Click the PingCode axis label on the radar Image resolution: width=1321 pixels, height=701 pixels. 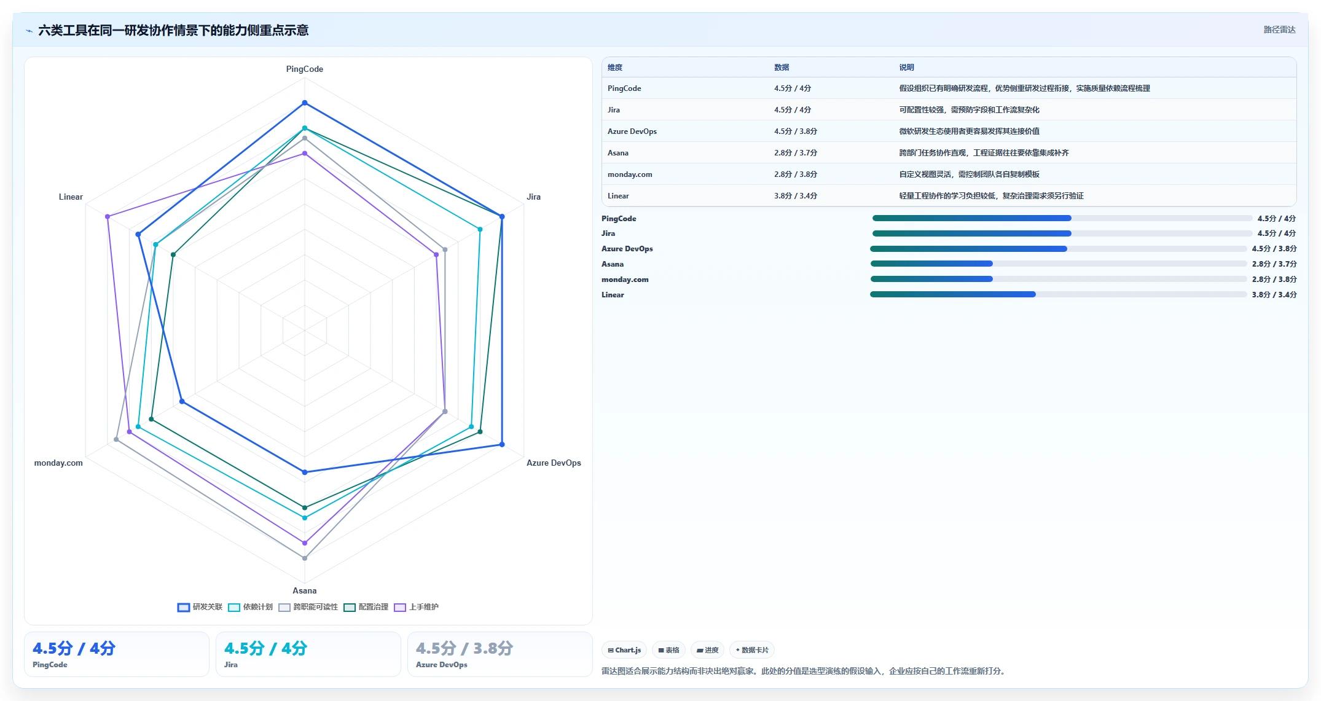[x=305, y=69]
